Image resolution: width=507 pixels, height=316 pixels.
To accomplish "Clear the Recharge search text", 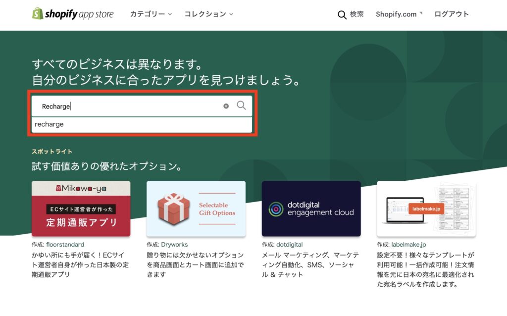I will (x=226, y=106).
